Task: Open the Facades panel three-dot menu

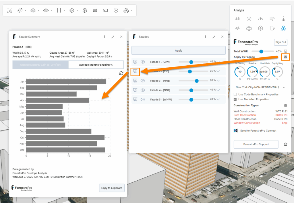Action: click(x=206, y=37)
